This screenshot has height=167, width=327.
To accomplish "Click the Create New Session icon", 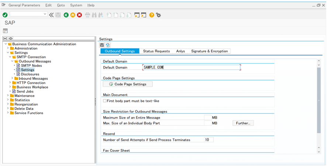I will coord(137,15).
